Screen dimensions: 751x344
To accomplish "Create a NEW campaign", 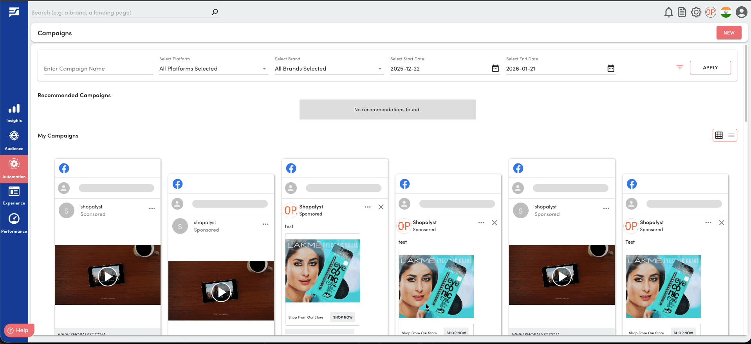I will click(x=729, y=33).
